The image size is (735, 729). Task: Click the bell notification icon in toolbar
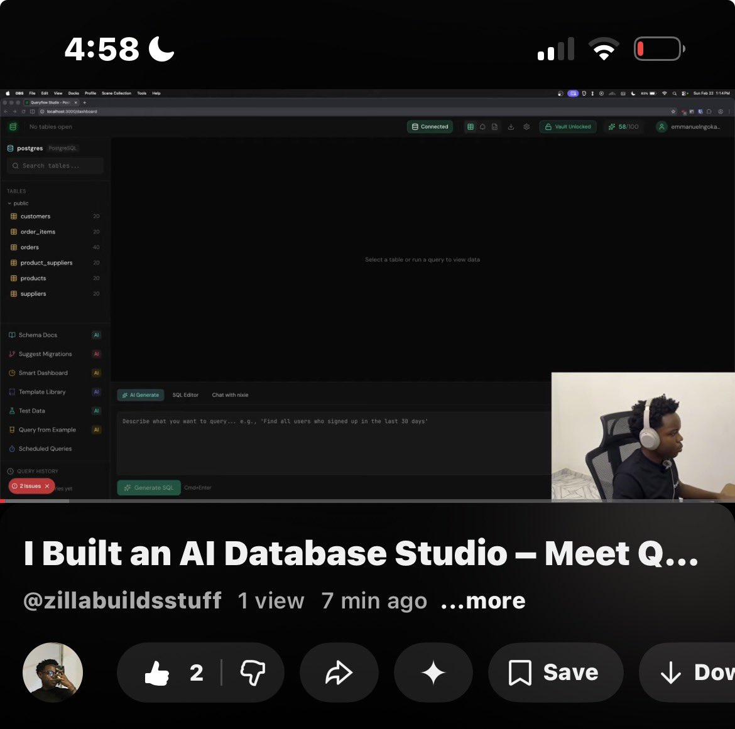tap(482, 126)
